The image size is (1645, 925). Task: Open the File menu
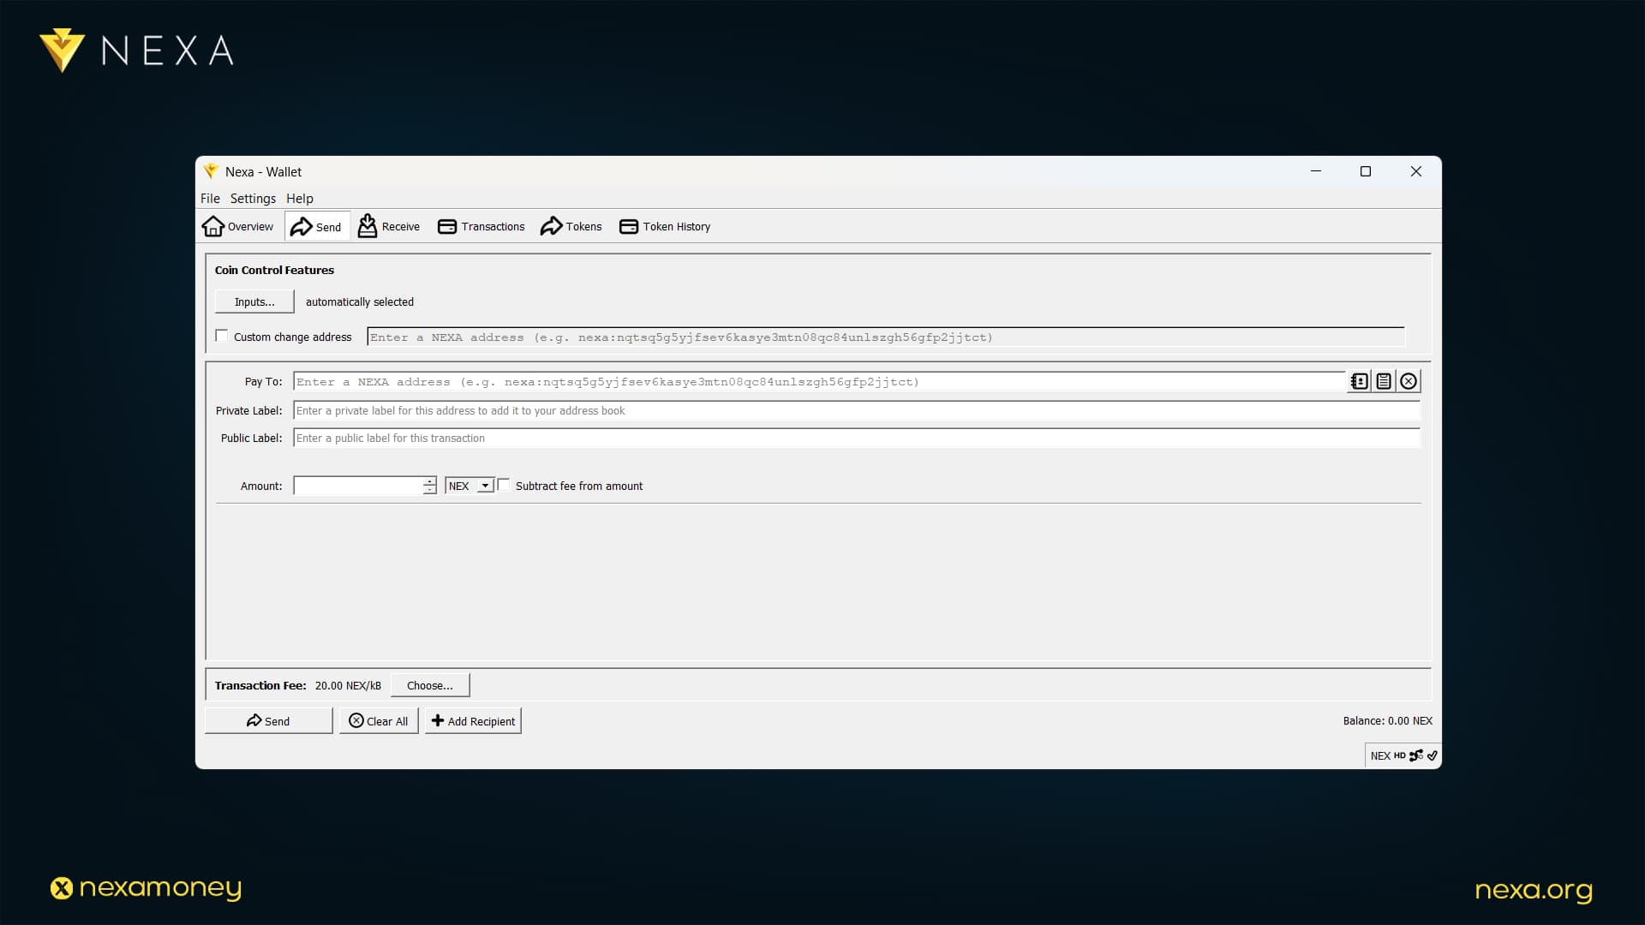(210, 198)
